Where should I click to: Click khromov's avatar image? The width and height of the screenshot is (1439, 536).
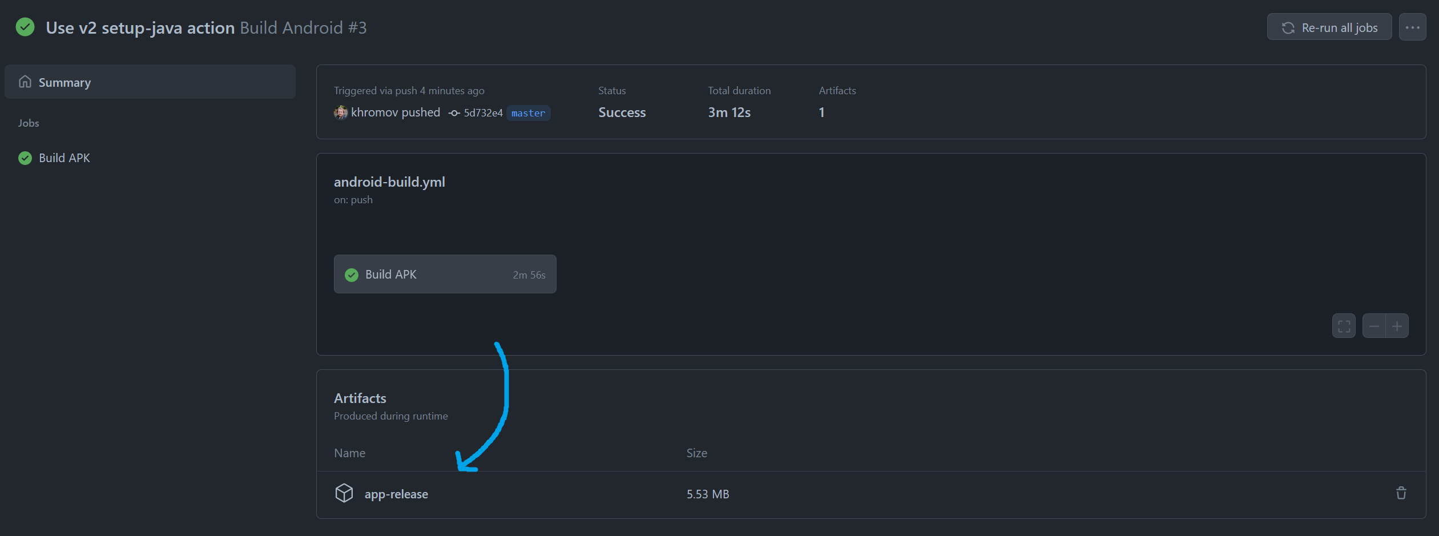[341, 112]
